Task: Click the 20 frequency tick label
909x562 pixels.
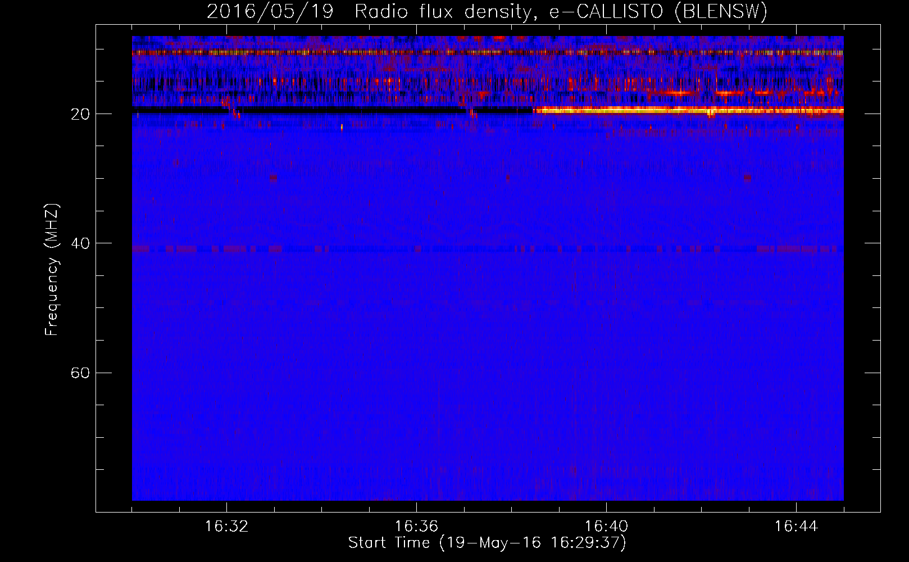Action: pyautogui.click(x=80, y=114)
